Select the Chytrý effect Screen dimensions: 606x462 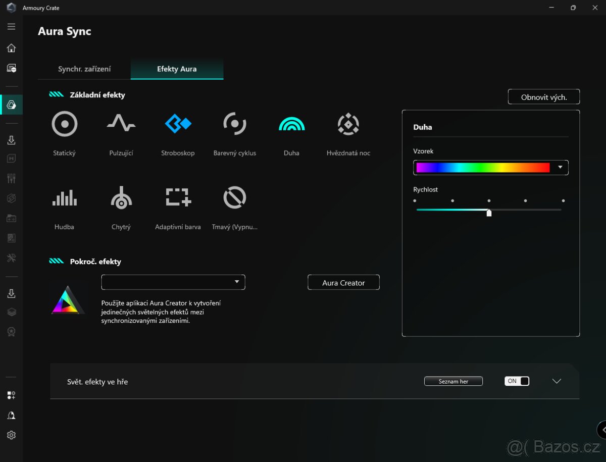(121, 197)
